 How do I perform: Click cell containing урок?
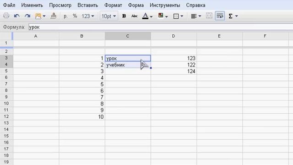coord(128,58)
